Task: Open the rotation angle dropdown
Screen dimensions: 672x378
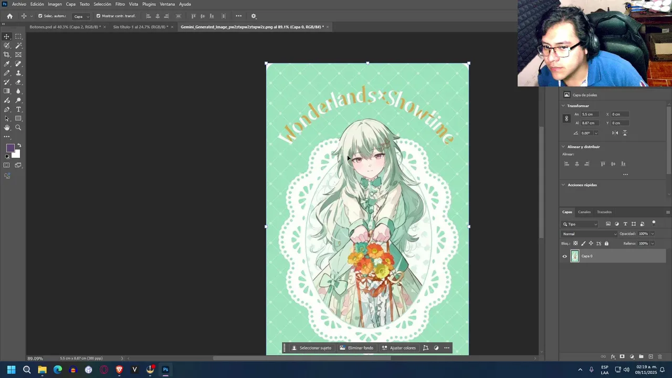Action: tap(596, 133)
